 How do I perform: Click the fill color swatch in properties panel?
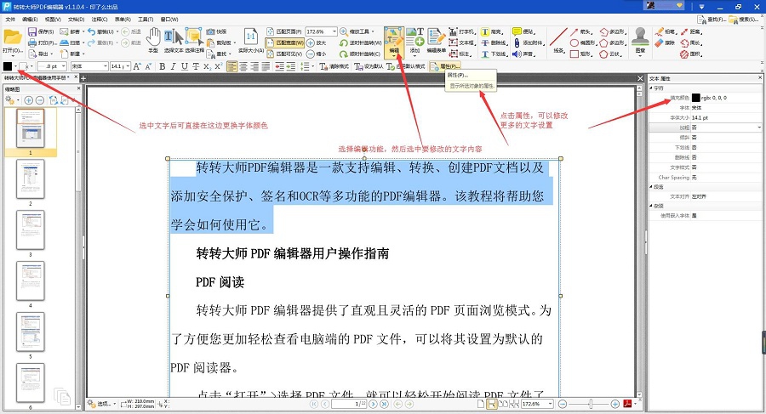point(695,98)
